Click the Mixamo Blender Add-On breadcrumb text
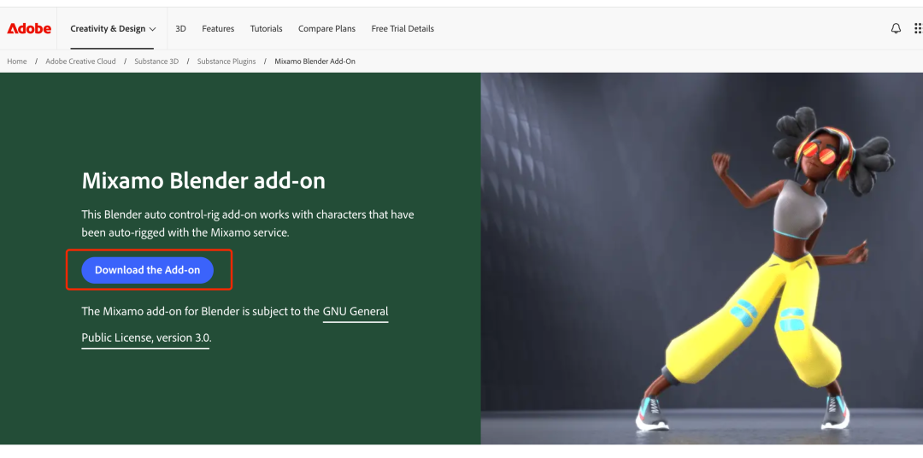The height and width of the screenshot is (458, 923). [315, 62]
